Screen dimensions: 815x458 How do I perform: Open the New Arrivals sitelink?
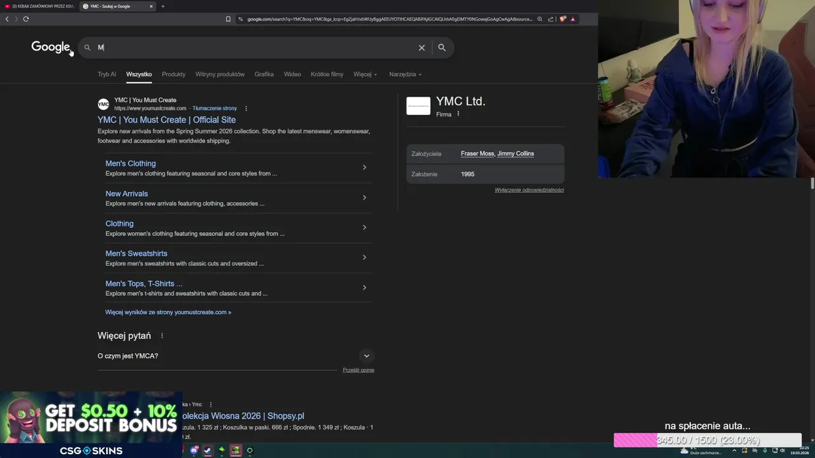coord(127,193)
